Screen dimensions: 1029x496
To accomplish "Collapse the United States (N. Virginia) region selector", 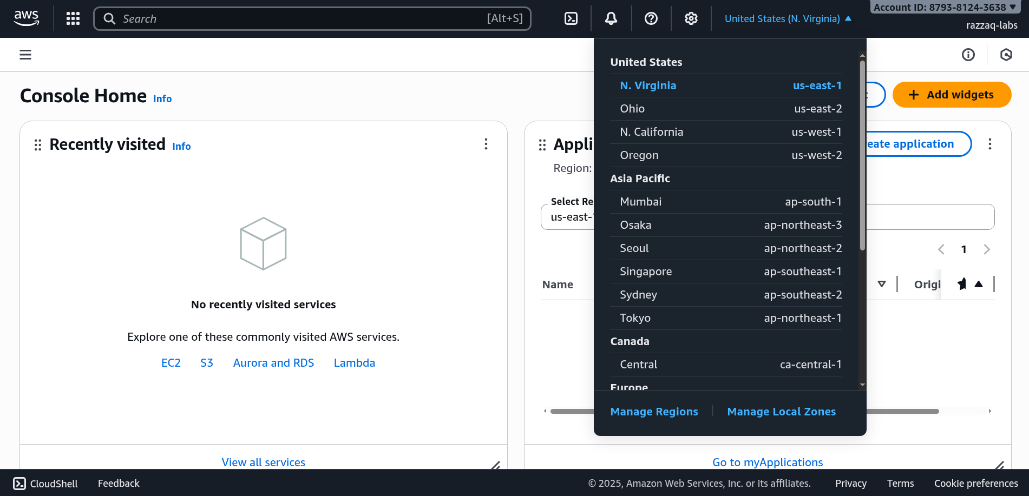I will tap(788, 19).
